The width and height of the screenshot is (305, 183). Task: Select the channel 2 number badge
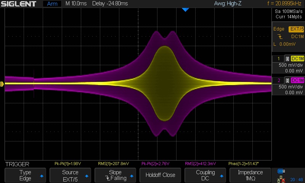click(x=278, y=80)
